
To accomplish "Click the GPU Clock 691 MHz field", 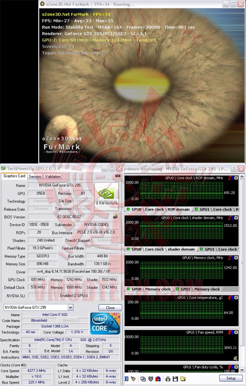I will coord(38,280).
